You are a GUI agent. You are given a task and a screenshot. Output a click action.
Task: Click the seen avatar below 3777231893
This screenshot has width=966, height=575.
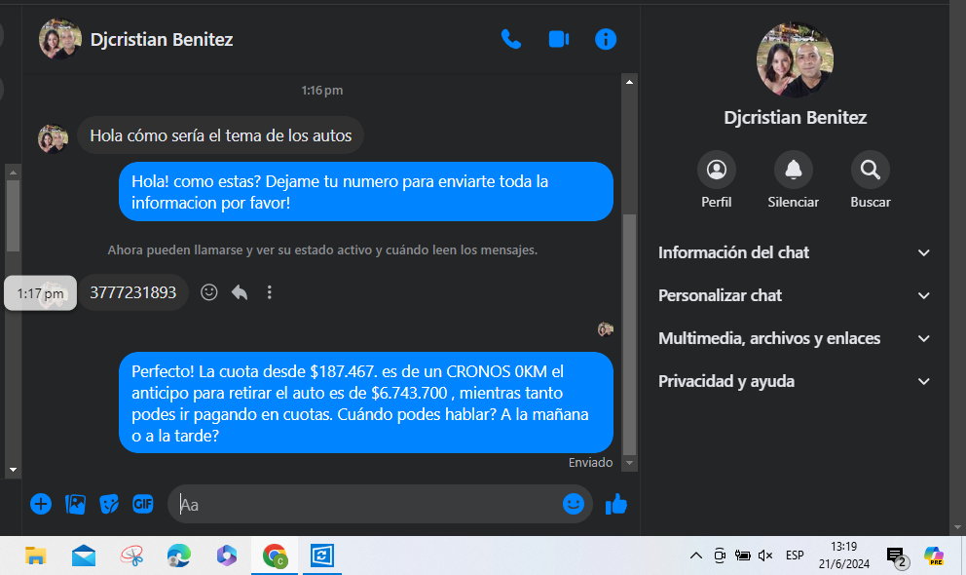tap(606, 329)
